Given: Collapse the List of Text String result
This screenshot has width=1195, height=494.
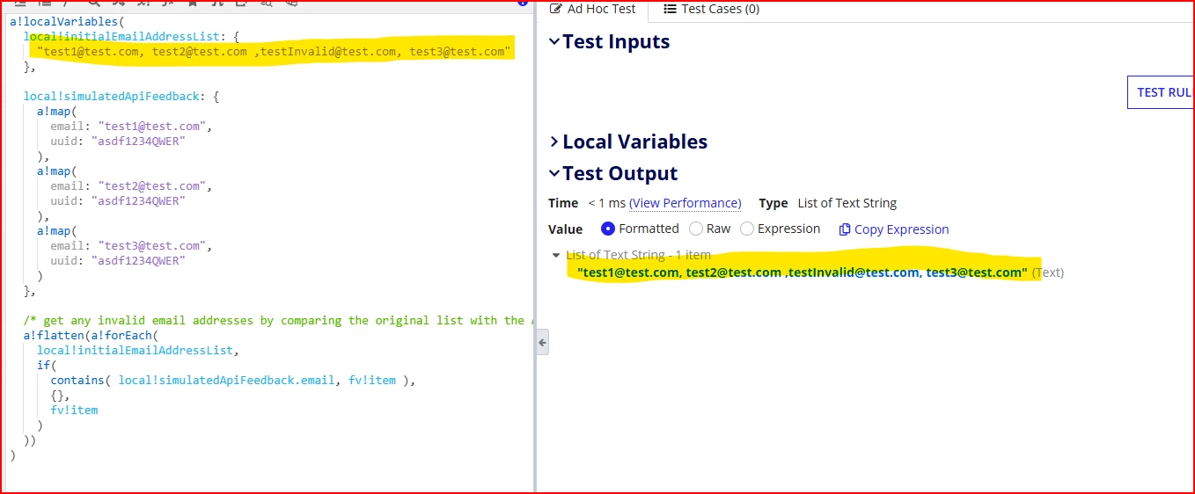Looking at the screenshot, I should click(555, 256).
